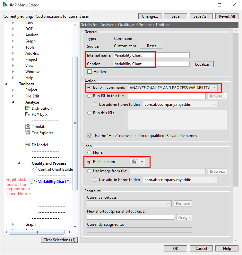This screenshot has height=255, width=242.
Task: Click the Distribution bar-chart icon in the tree
Action: point(28,108)
